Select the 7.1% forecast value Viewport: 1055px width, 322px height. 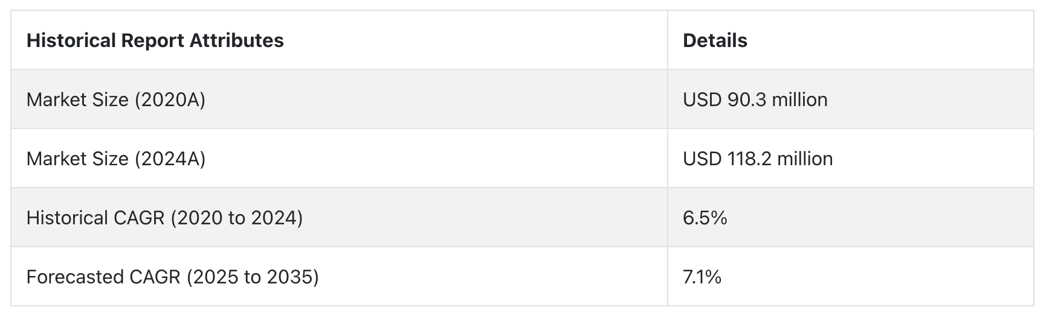pos(702,277)
